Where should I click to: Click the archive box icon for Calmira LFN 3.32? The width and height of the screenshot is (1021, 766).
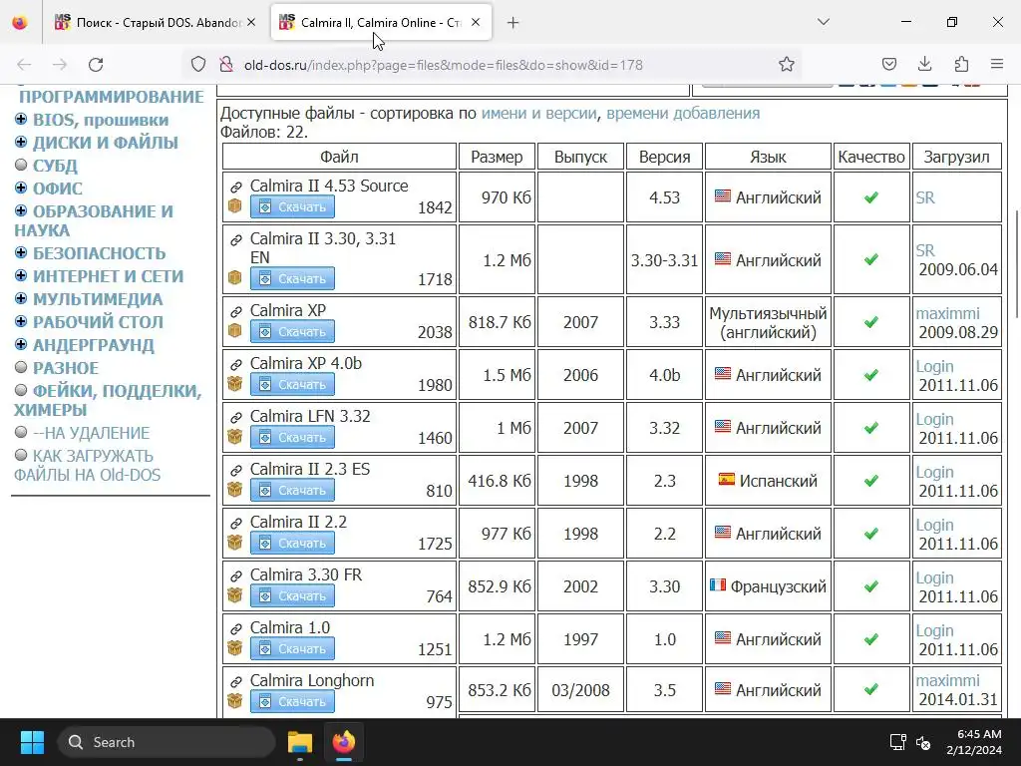(x=235, y=436)
